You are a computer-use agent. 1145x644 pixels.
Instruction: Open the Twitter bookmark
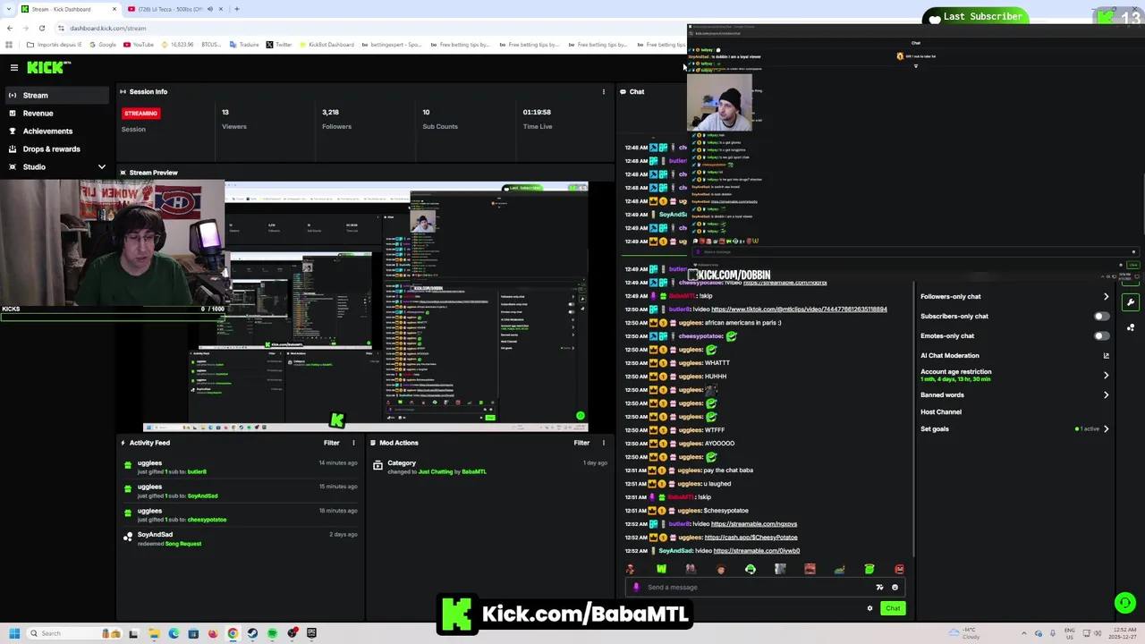coord(278,44)
